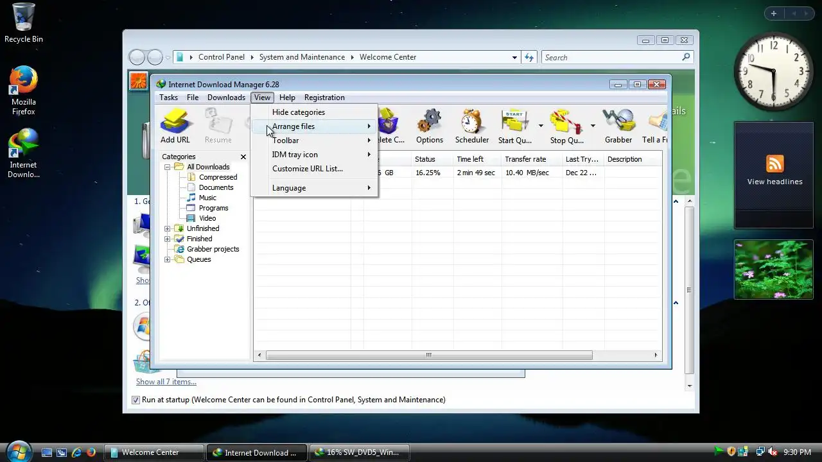
Task: Select Documents category
Action: [216, 187]
